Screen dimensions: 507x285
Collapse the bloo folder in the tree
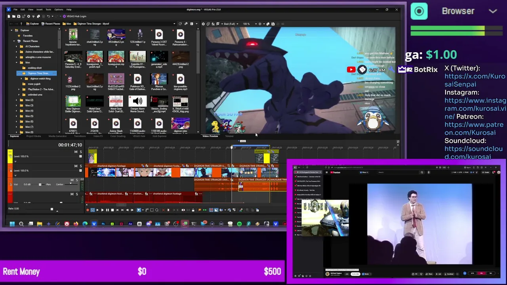tap(16, 63)
